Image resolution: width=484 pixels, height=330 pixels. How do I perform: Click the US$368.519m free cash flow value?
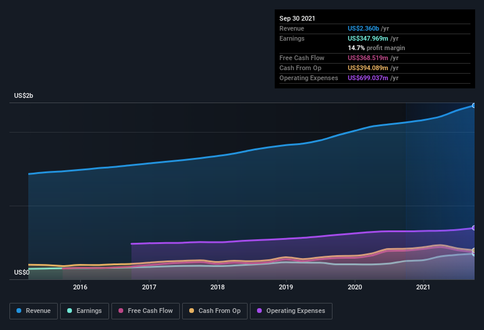368,58
